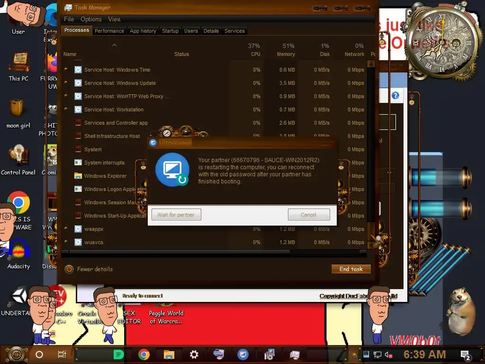Open the moon girl folder icon

[18, 114]
